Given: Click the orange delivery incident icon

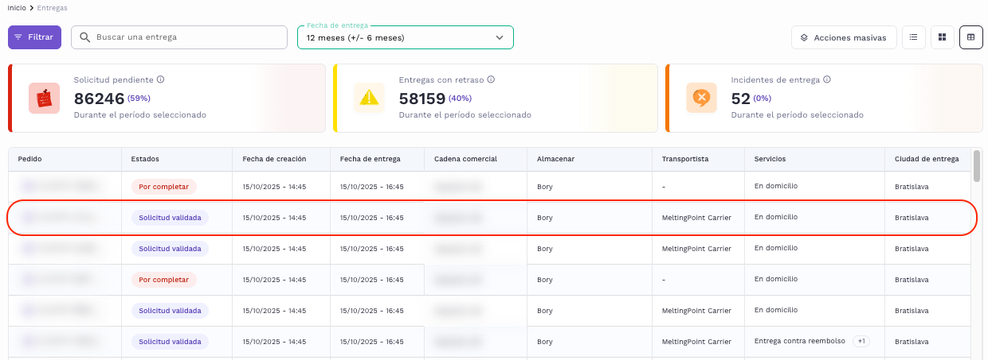Looking at the screenshot, I should (701, 98).
